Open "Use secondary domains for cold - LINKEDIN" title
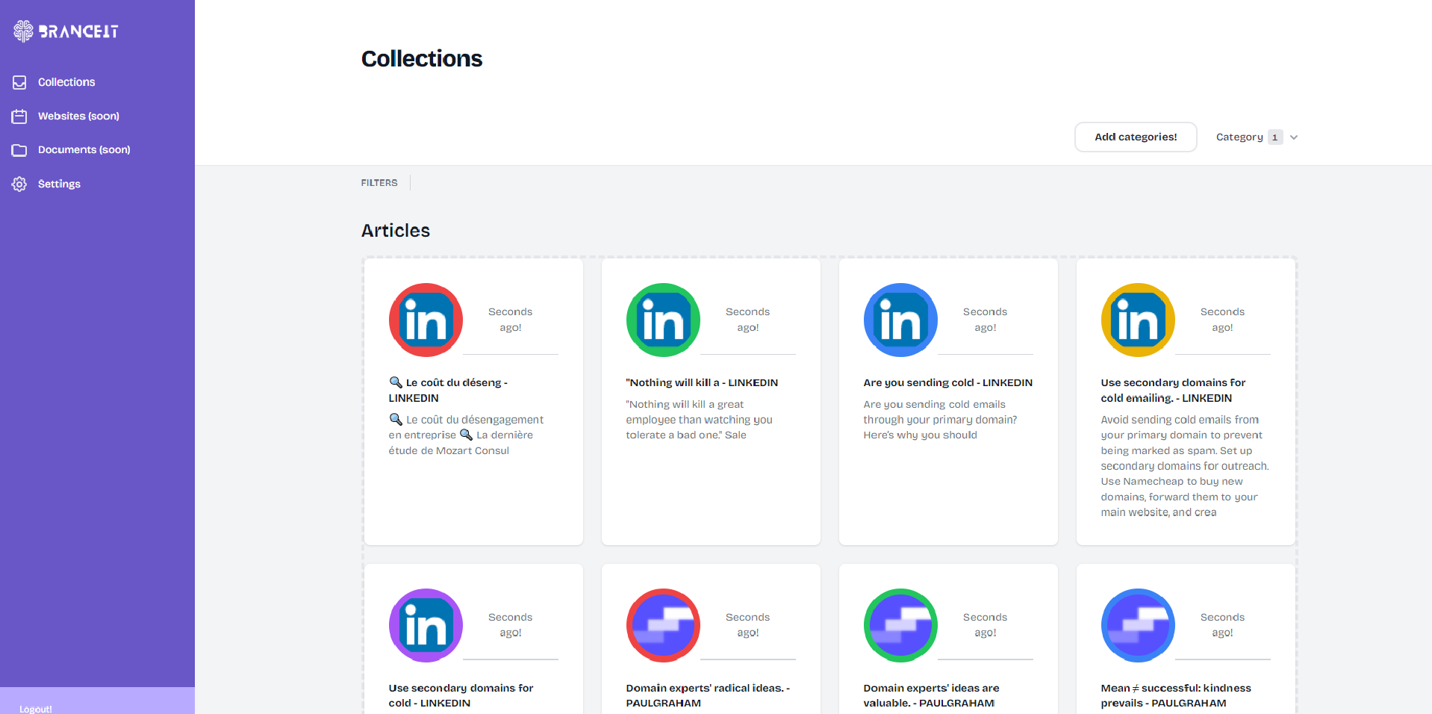This screenshot has width=1432, height=714. [x=461, y=695]
